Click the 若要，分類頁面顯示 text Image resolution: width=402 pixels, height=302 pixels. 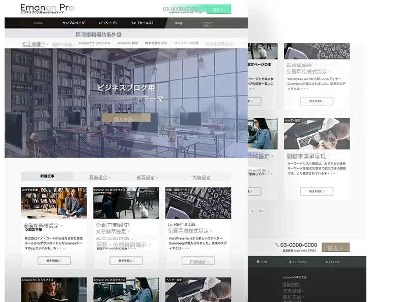123,245
